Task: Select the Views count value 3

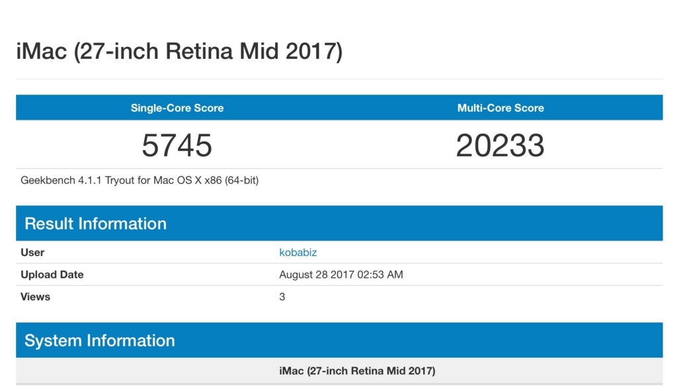Action: click(282, 297)
